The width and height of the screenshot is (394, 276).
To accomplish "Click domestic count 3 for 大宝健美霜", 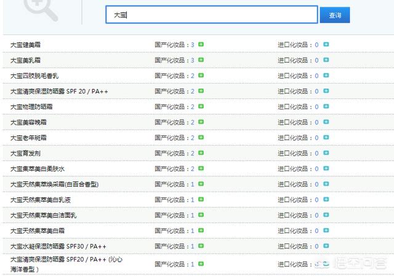I will (x=193, y=45).
